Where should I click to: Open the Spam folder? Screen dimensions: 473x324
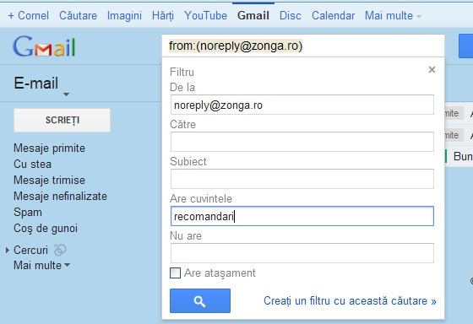[x=28, y=212]
